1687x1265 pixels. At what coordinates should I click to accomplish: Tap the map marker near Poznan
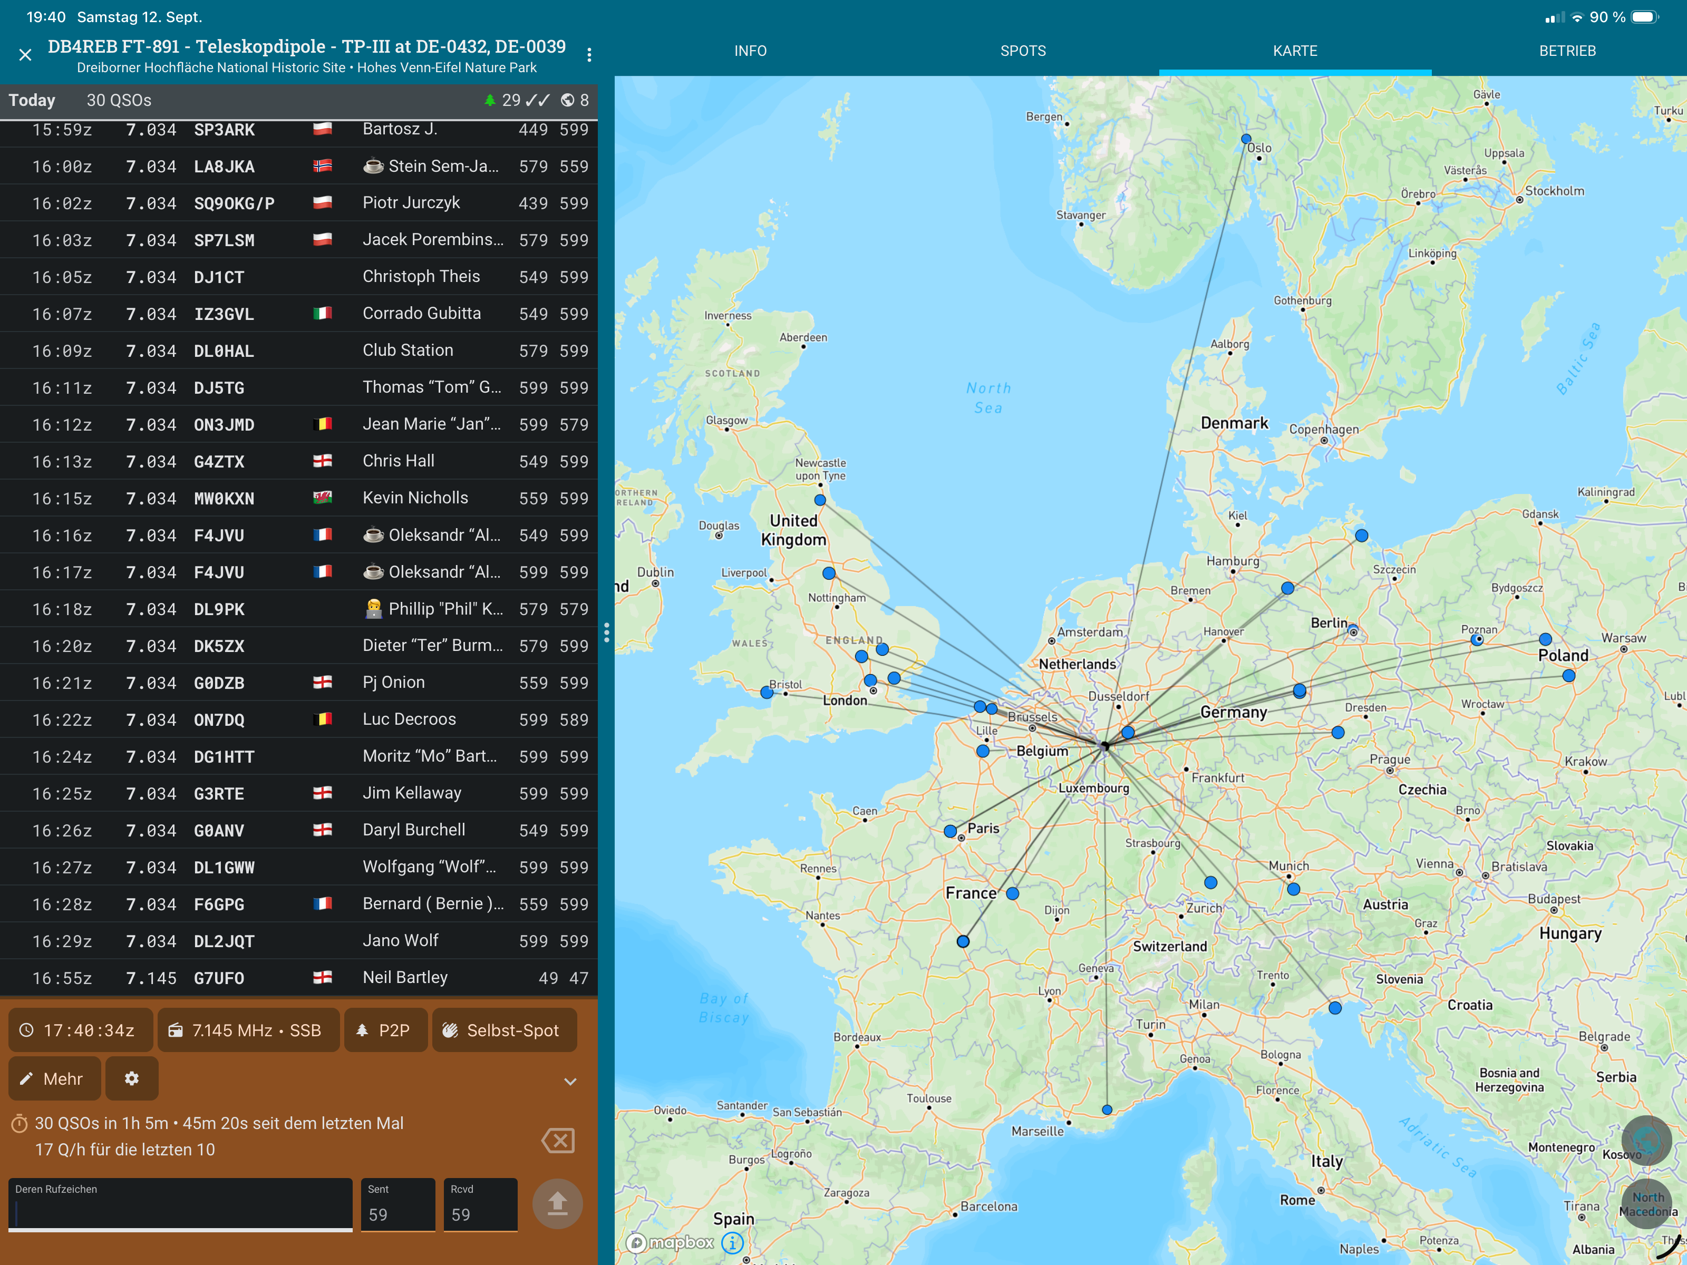[x=1477, y=640]
